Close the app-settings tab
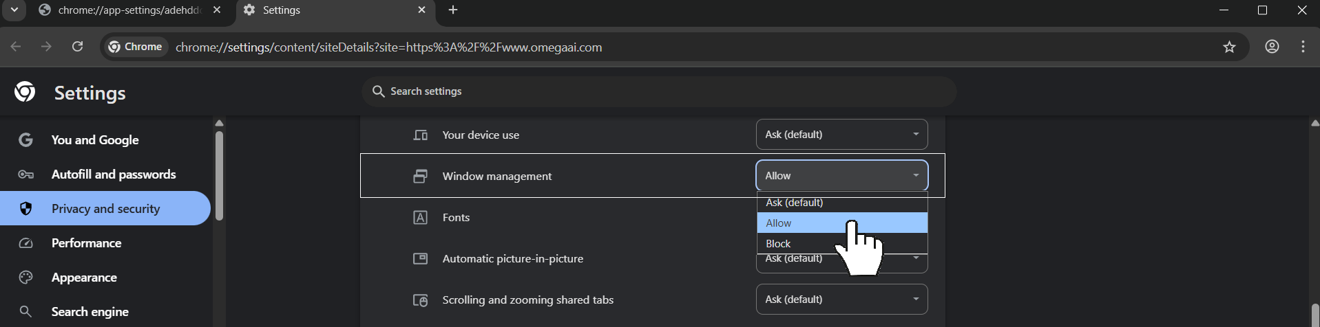Screen dimensions: 1320x327 (217, 10)
